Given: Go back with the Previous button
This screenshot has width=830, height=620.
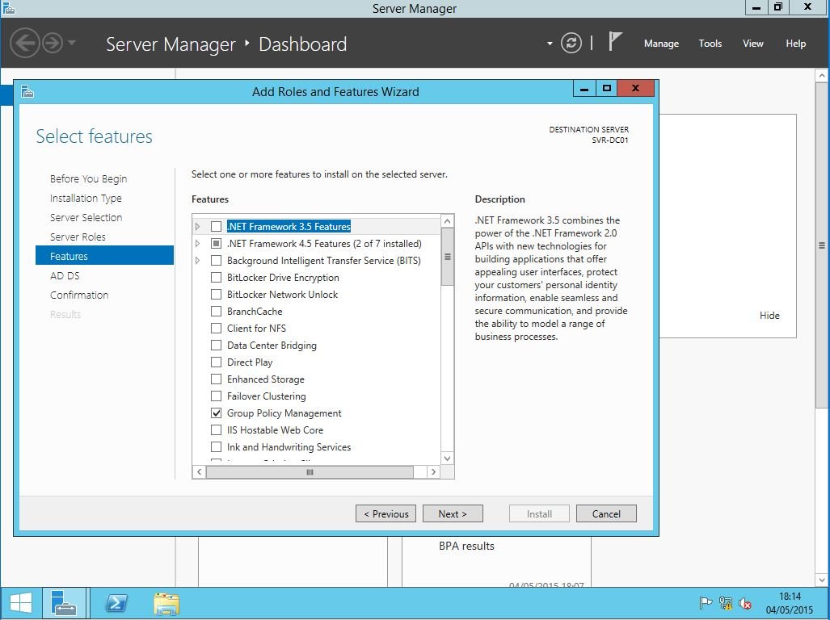Looking at the screenshot, I should pyautogui.click(x=386, y=513).
